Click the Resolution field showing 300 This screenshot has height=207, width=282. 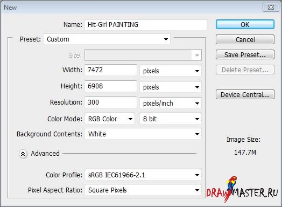coord(111,102)
